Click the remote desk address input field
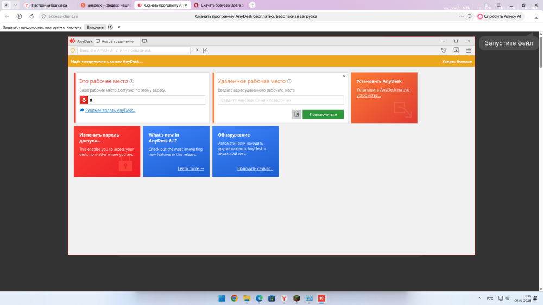Viewport: 543px width, 305px height. (x=281, y=100)
